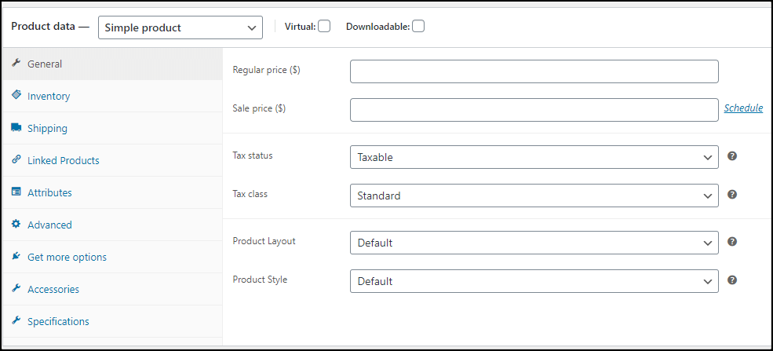Open the Tax class Standard dropdown
Screen dimensions: 773x351
(534, 196)
